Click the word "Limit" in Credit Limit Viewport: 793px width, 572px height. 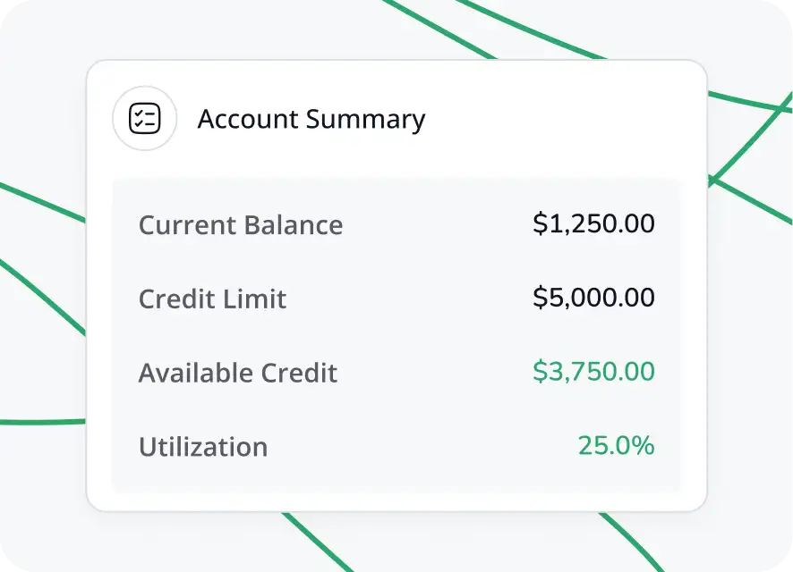tap(259, 299)
